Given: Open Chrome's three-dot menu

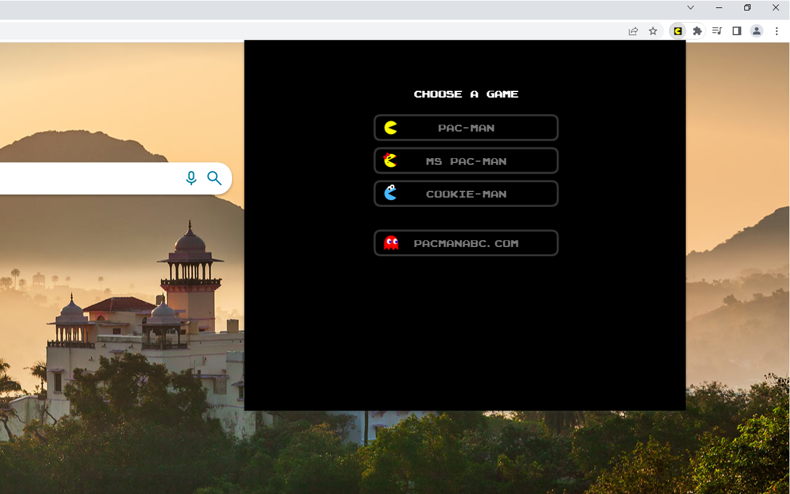Looking at the screenshot, I should point(776,31).
